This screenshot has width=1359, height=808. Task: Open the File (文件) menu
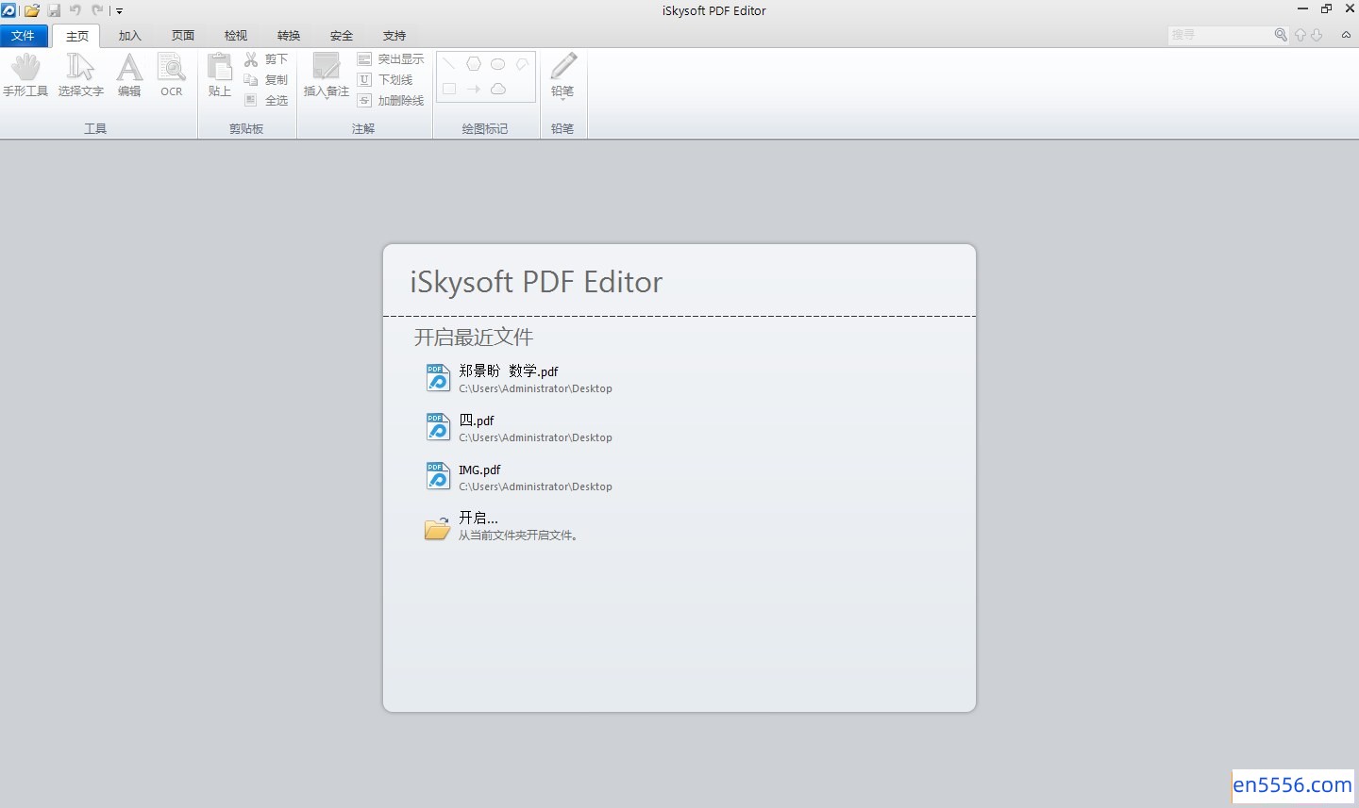coord(23,36)
